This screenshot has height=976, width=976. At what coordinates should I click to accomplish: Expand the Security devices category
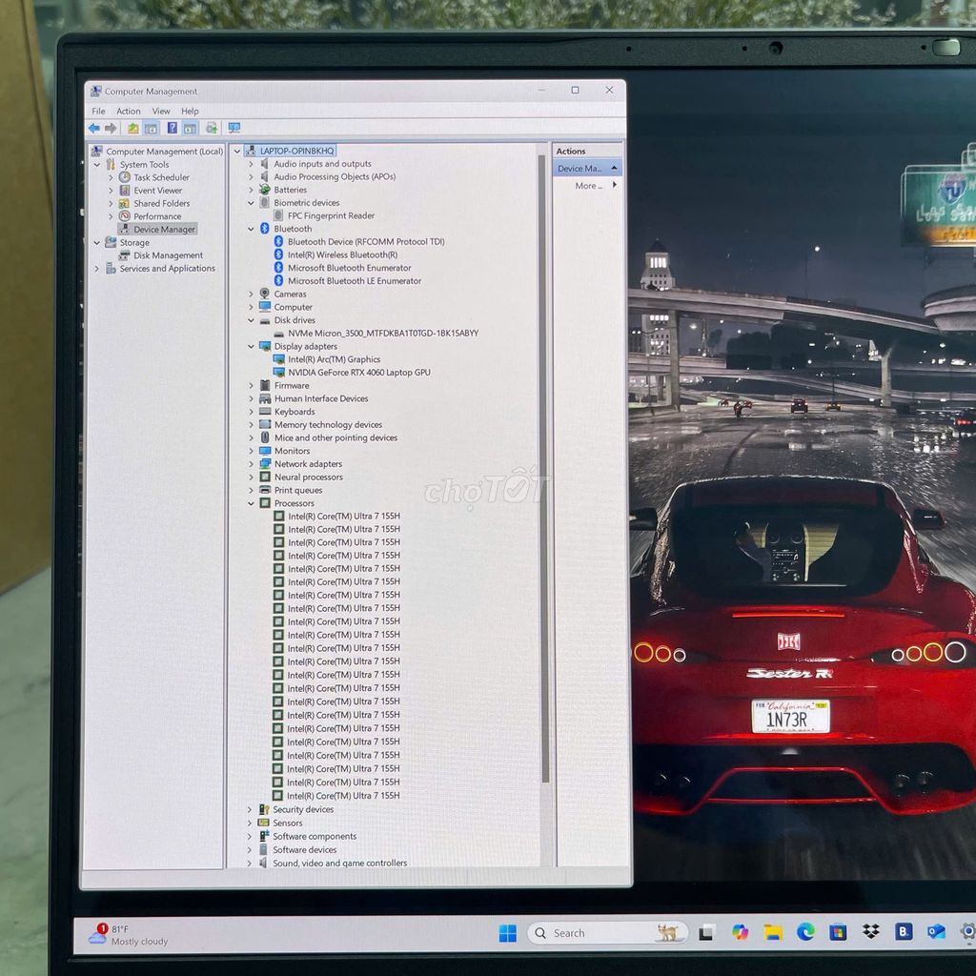250,810
